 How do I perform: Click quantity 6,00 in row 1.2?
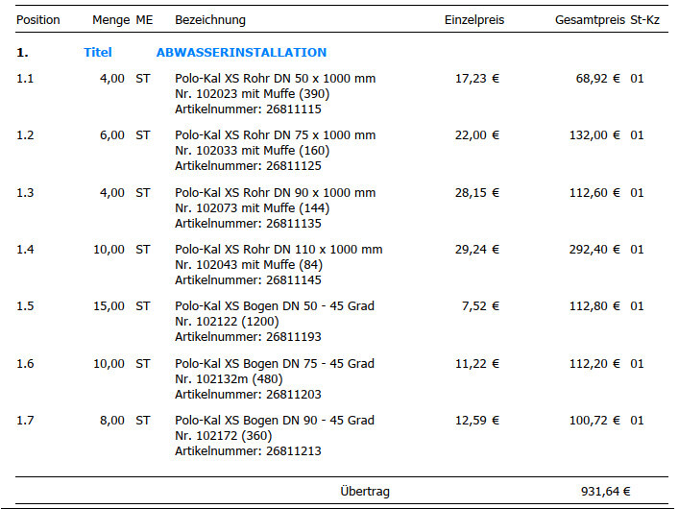tap(111, 135)
